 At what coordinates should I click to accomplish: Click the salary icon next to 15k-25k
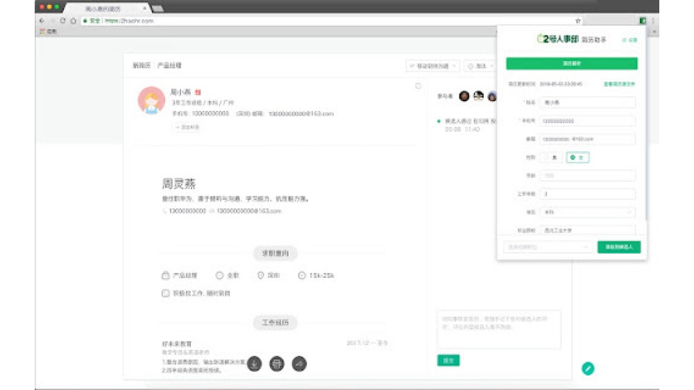tap(302, 275)
